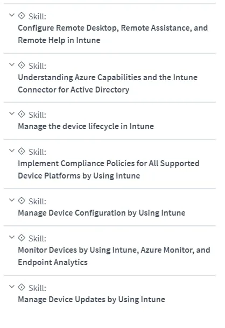
Task: Open Monitor Devices by Using Intune title
Action: pos(114,256)
